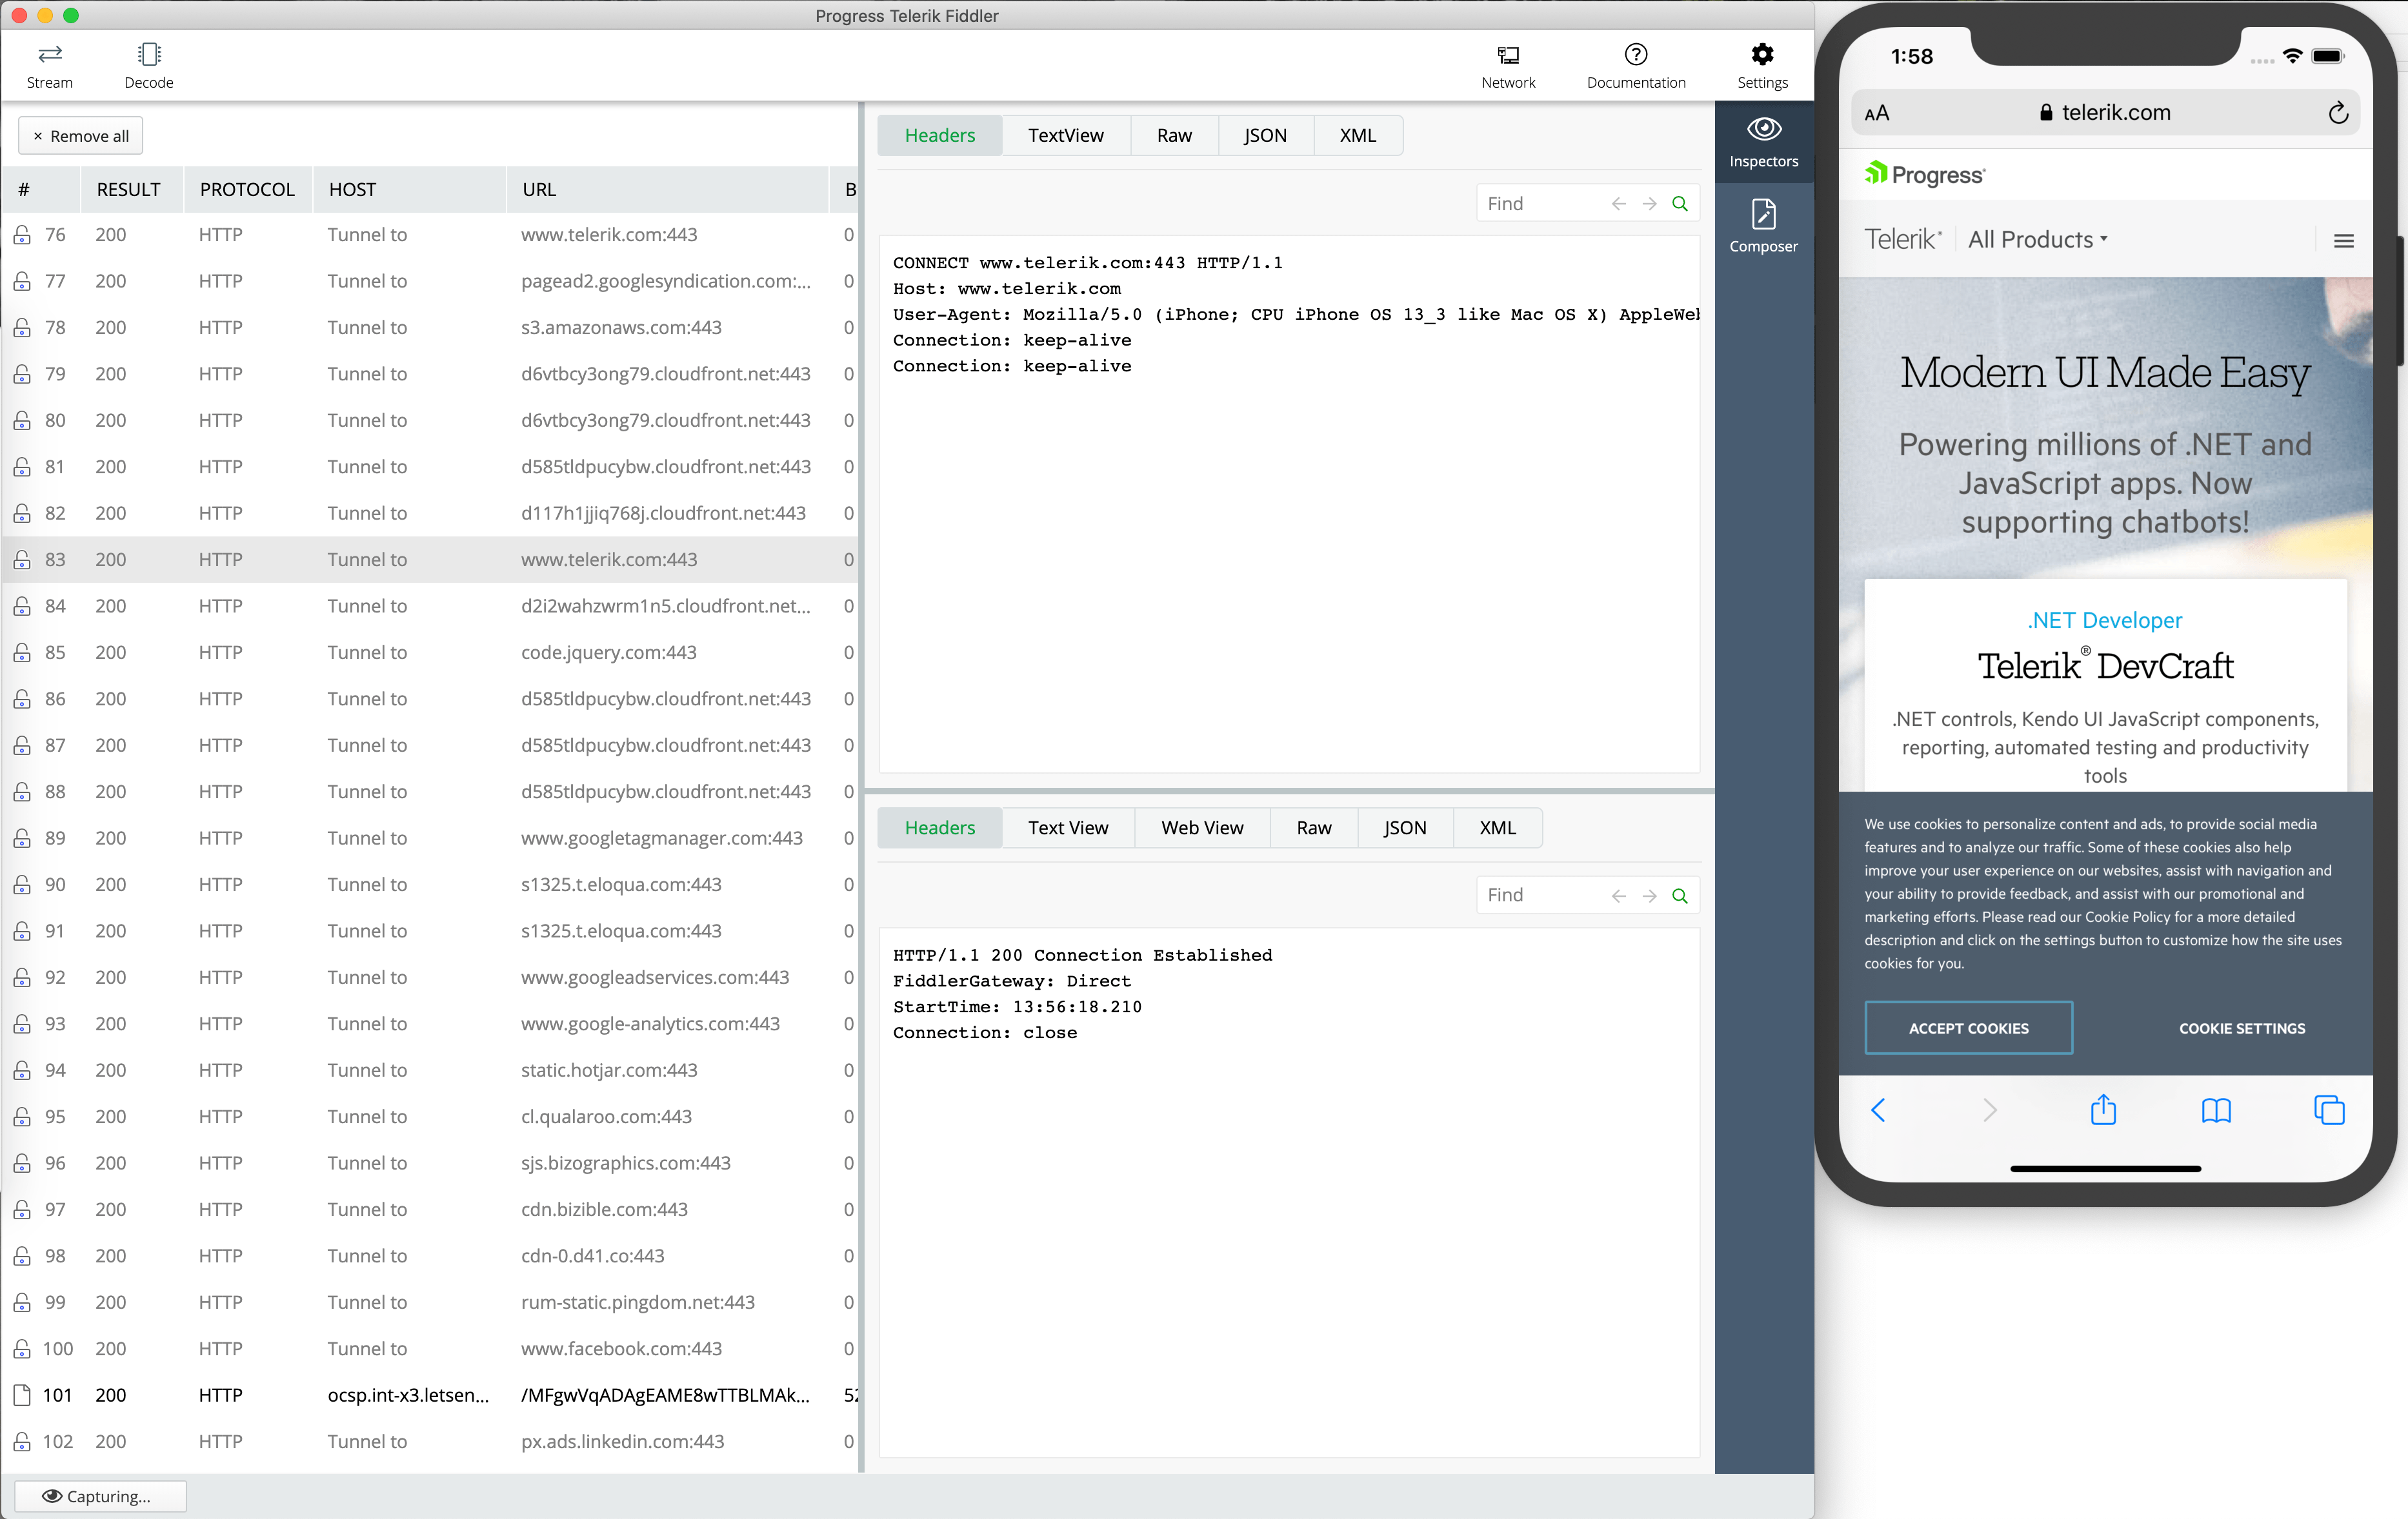The image size is (2408, 1519).
Task: Tap Safari back arrow on iPhone
Action: 1878,1110
